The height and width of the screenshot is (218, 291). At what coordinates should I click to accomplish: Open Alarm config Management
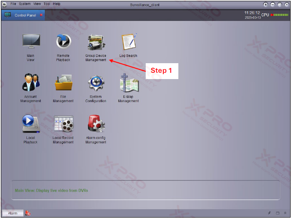96,124
